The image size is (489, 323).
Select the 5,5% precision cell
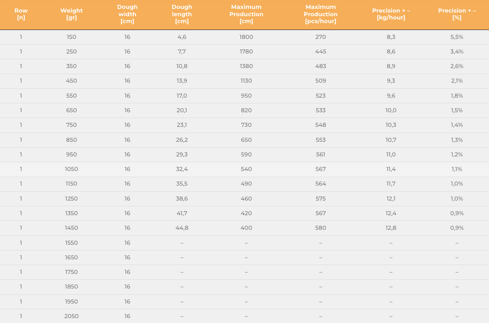(457, 37)
